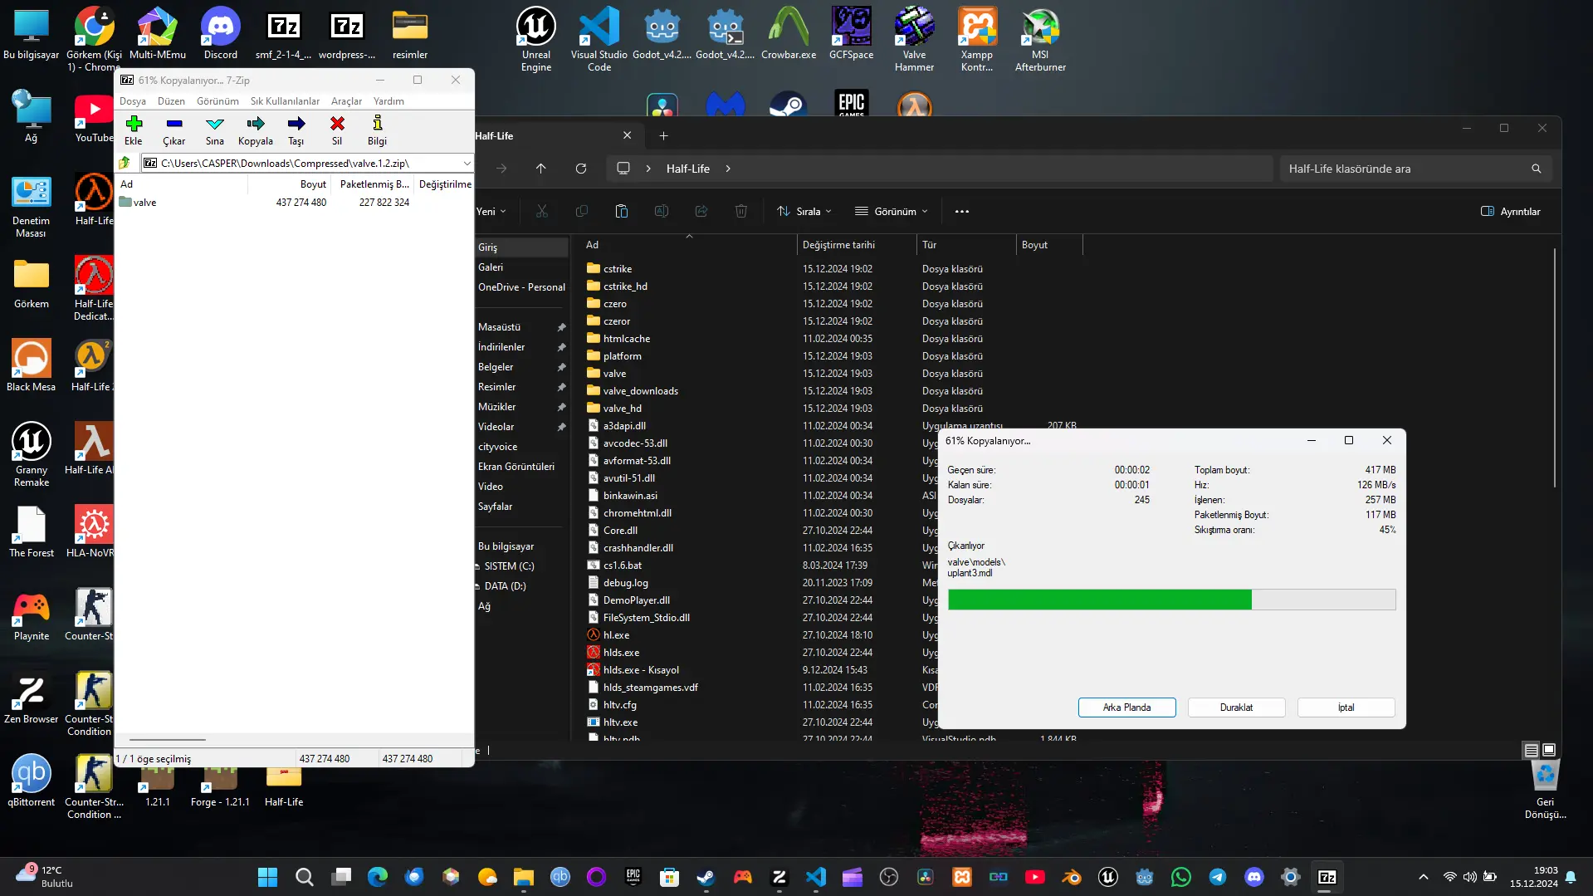Click Duraklat to pause extraction
The width and height of the screenshot is (1593, 896).
1236,707
